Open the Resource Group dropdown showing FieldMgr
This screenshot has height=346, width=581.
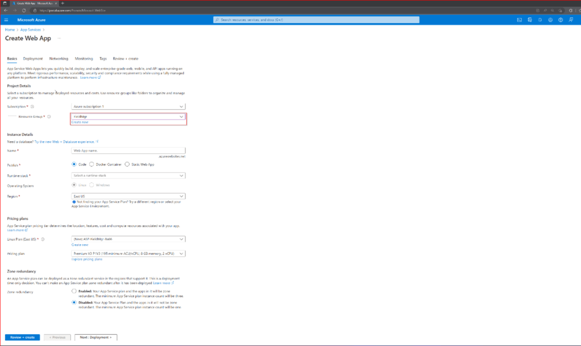click(x=128, y=117)
